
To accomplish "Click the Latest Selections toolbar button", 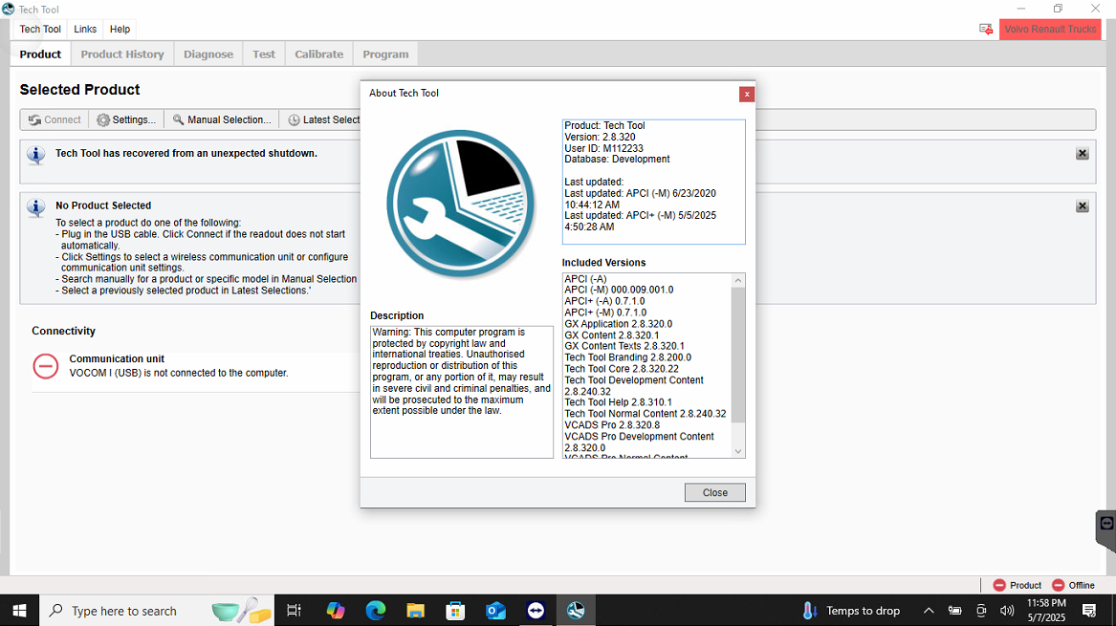I will pyautogui.click(x=324, y=119).
